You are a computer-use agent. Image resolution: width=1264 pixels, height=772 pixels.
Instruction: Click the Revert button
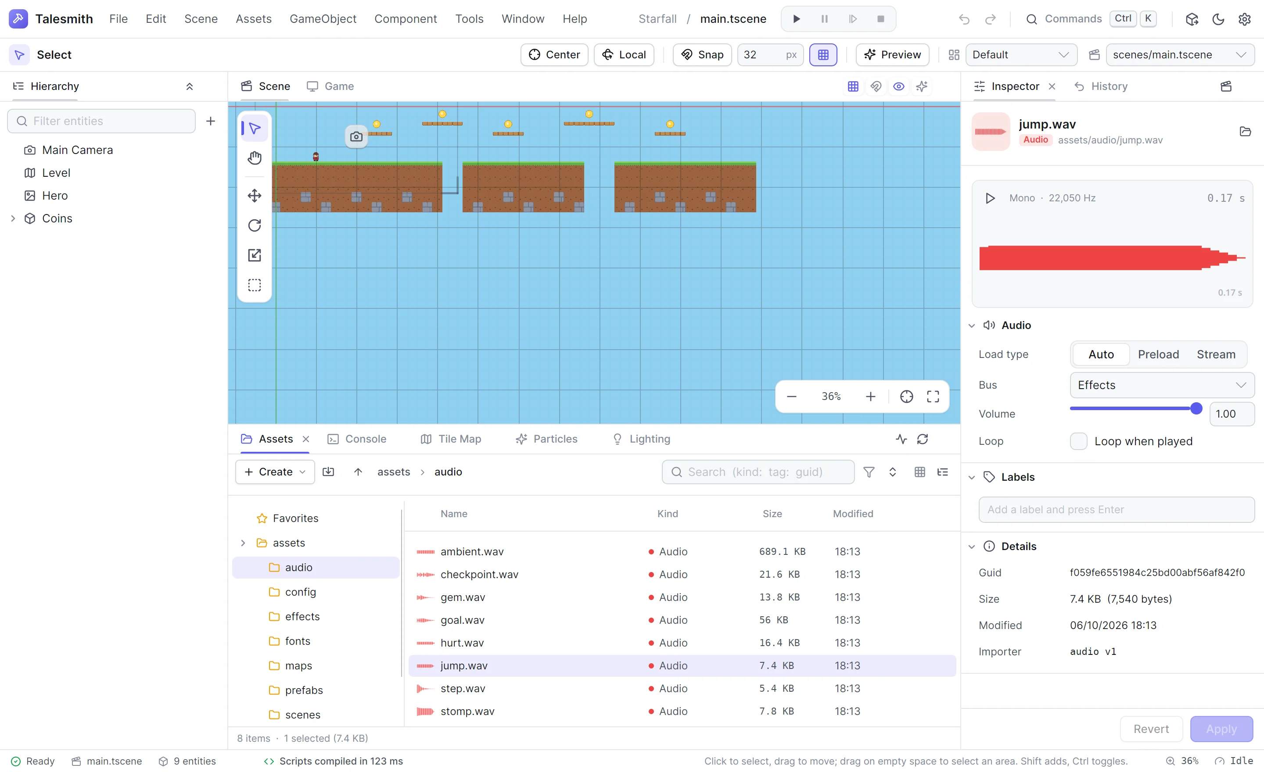point(1151,729)
